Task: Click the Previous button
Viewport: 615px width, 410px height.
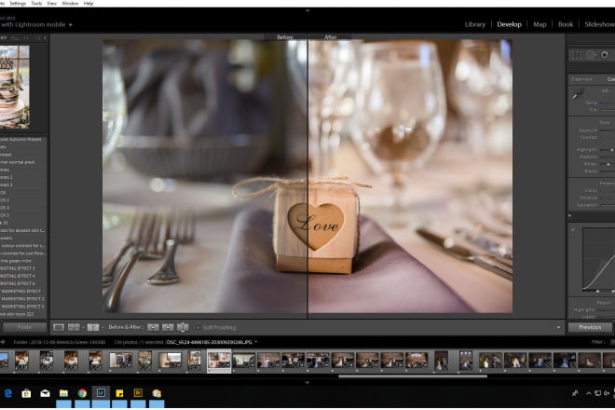Action: tap(590, 327)
